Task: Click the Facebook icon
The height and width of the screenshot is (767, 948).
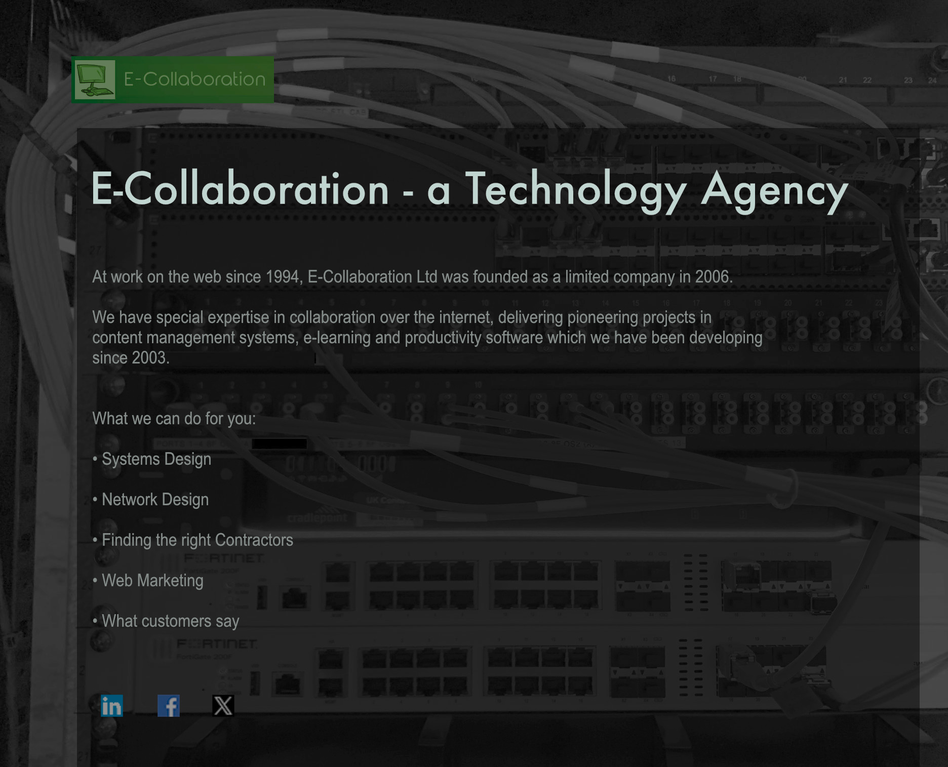Action: tap(169, 706)
